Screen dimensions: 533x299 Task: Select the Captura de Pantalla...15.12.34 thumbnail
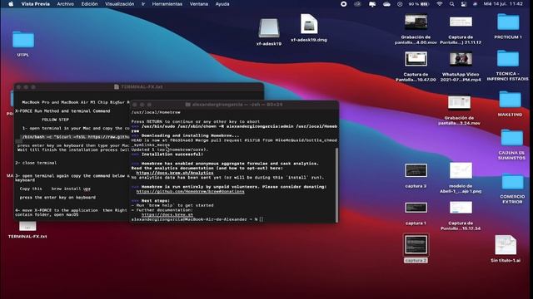[x=461, y=208]
